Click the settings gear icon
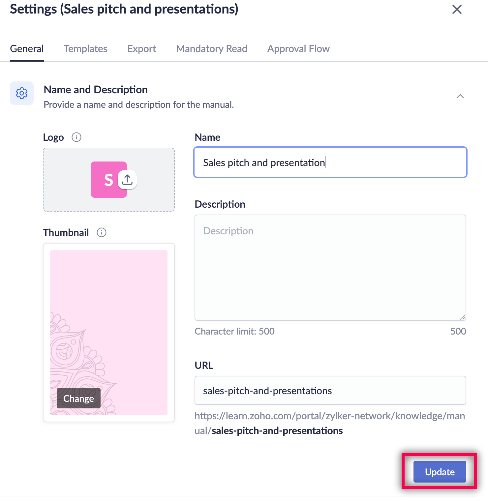 (x=22, y=93)
